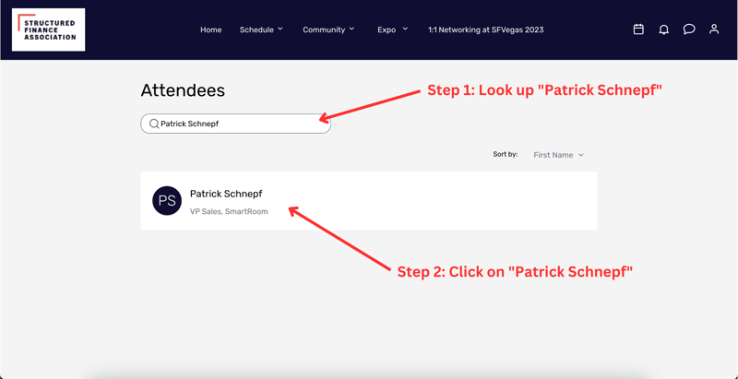
Task: Click the PS avatar circle
Action: 167,201
